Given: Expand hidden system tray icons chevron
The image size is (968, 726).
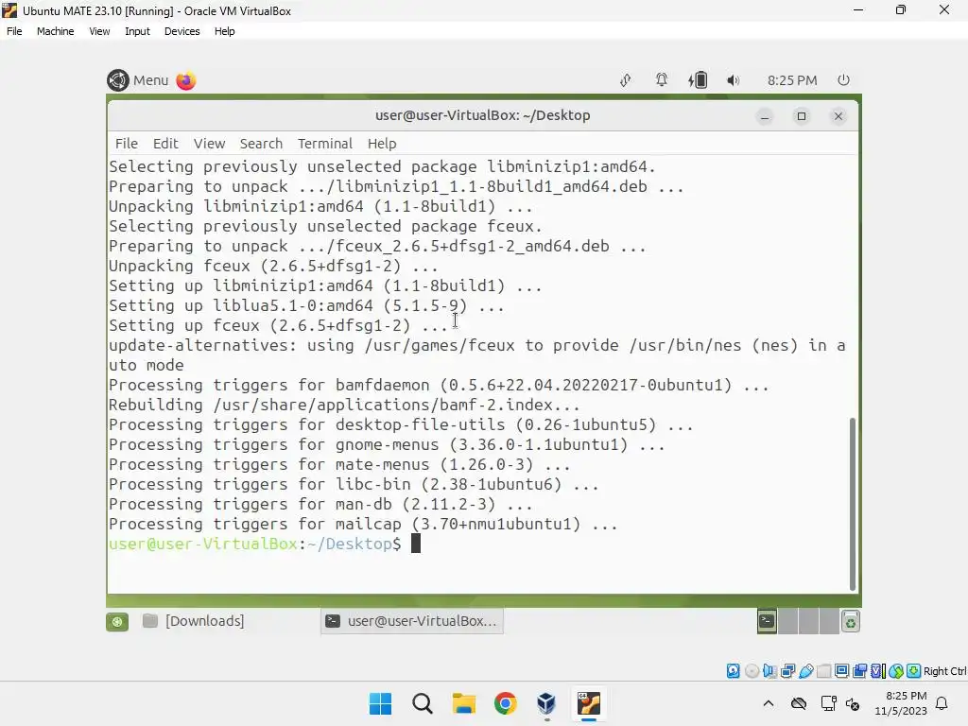Looking at the screenshot, I should (768, 703).
